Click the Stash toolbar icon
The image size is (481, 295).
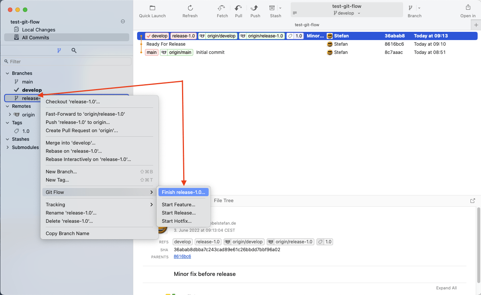(272, 8)
